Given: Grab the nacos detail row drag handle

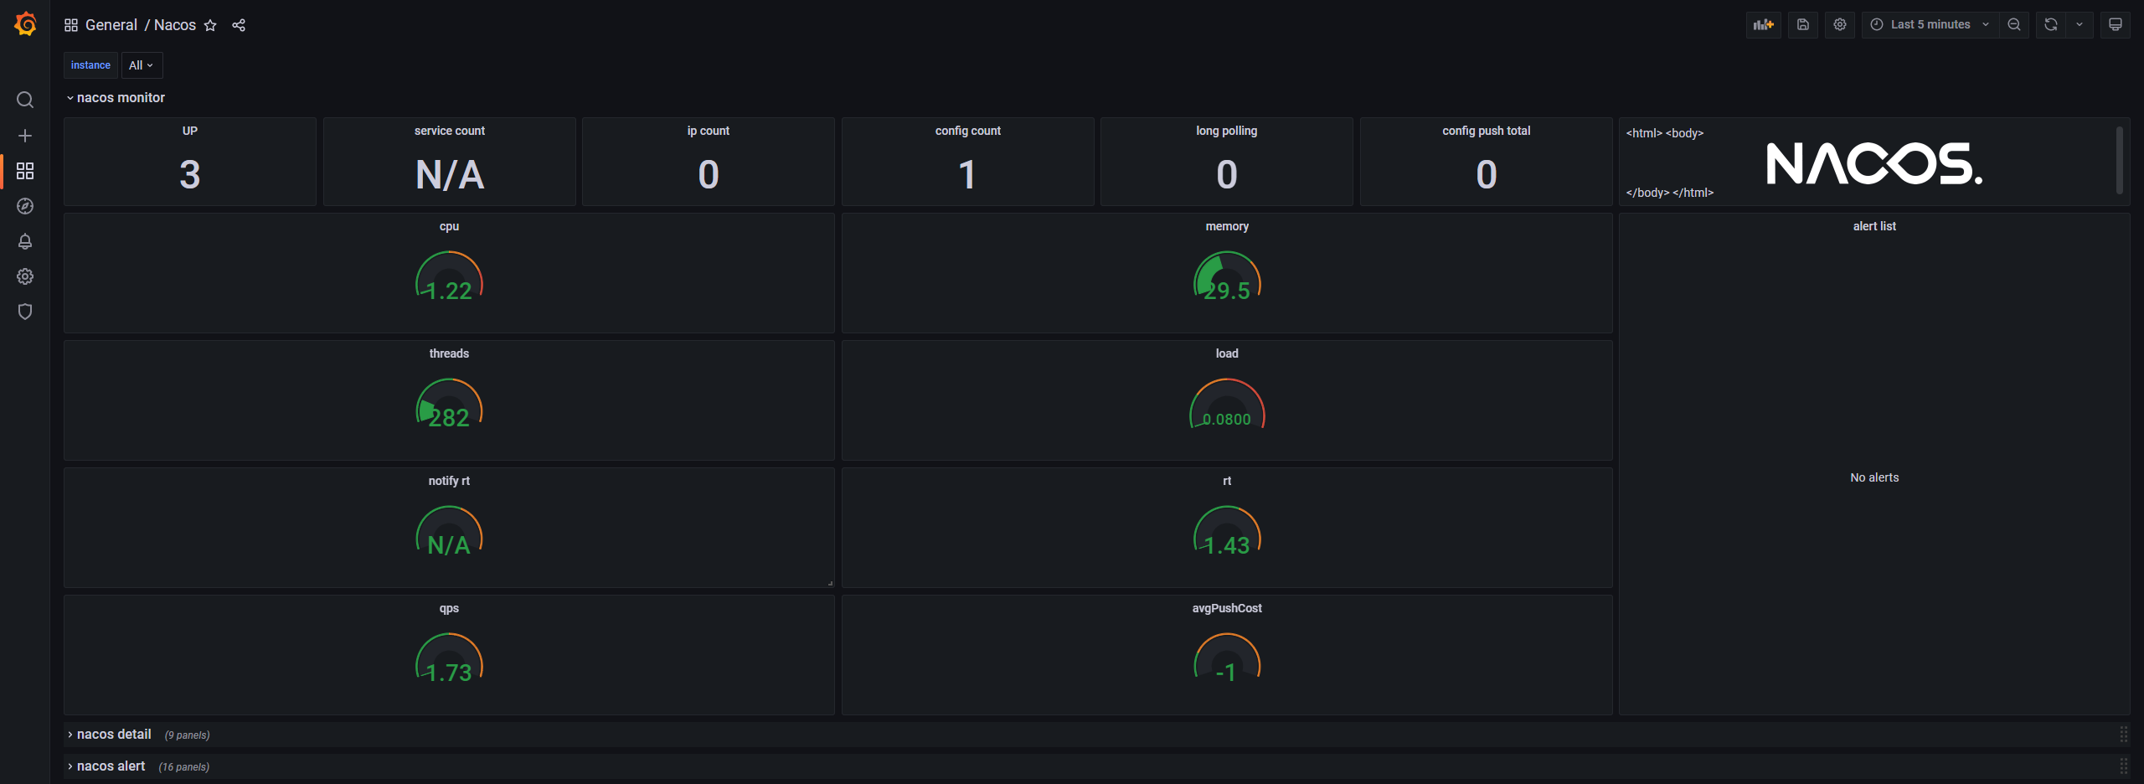Looking at the screenshot, I should (2124, 735).
